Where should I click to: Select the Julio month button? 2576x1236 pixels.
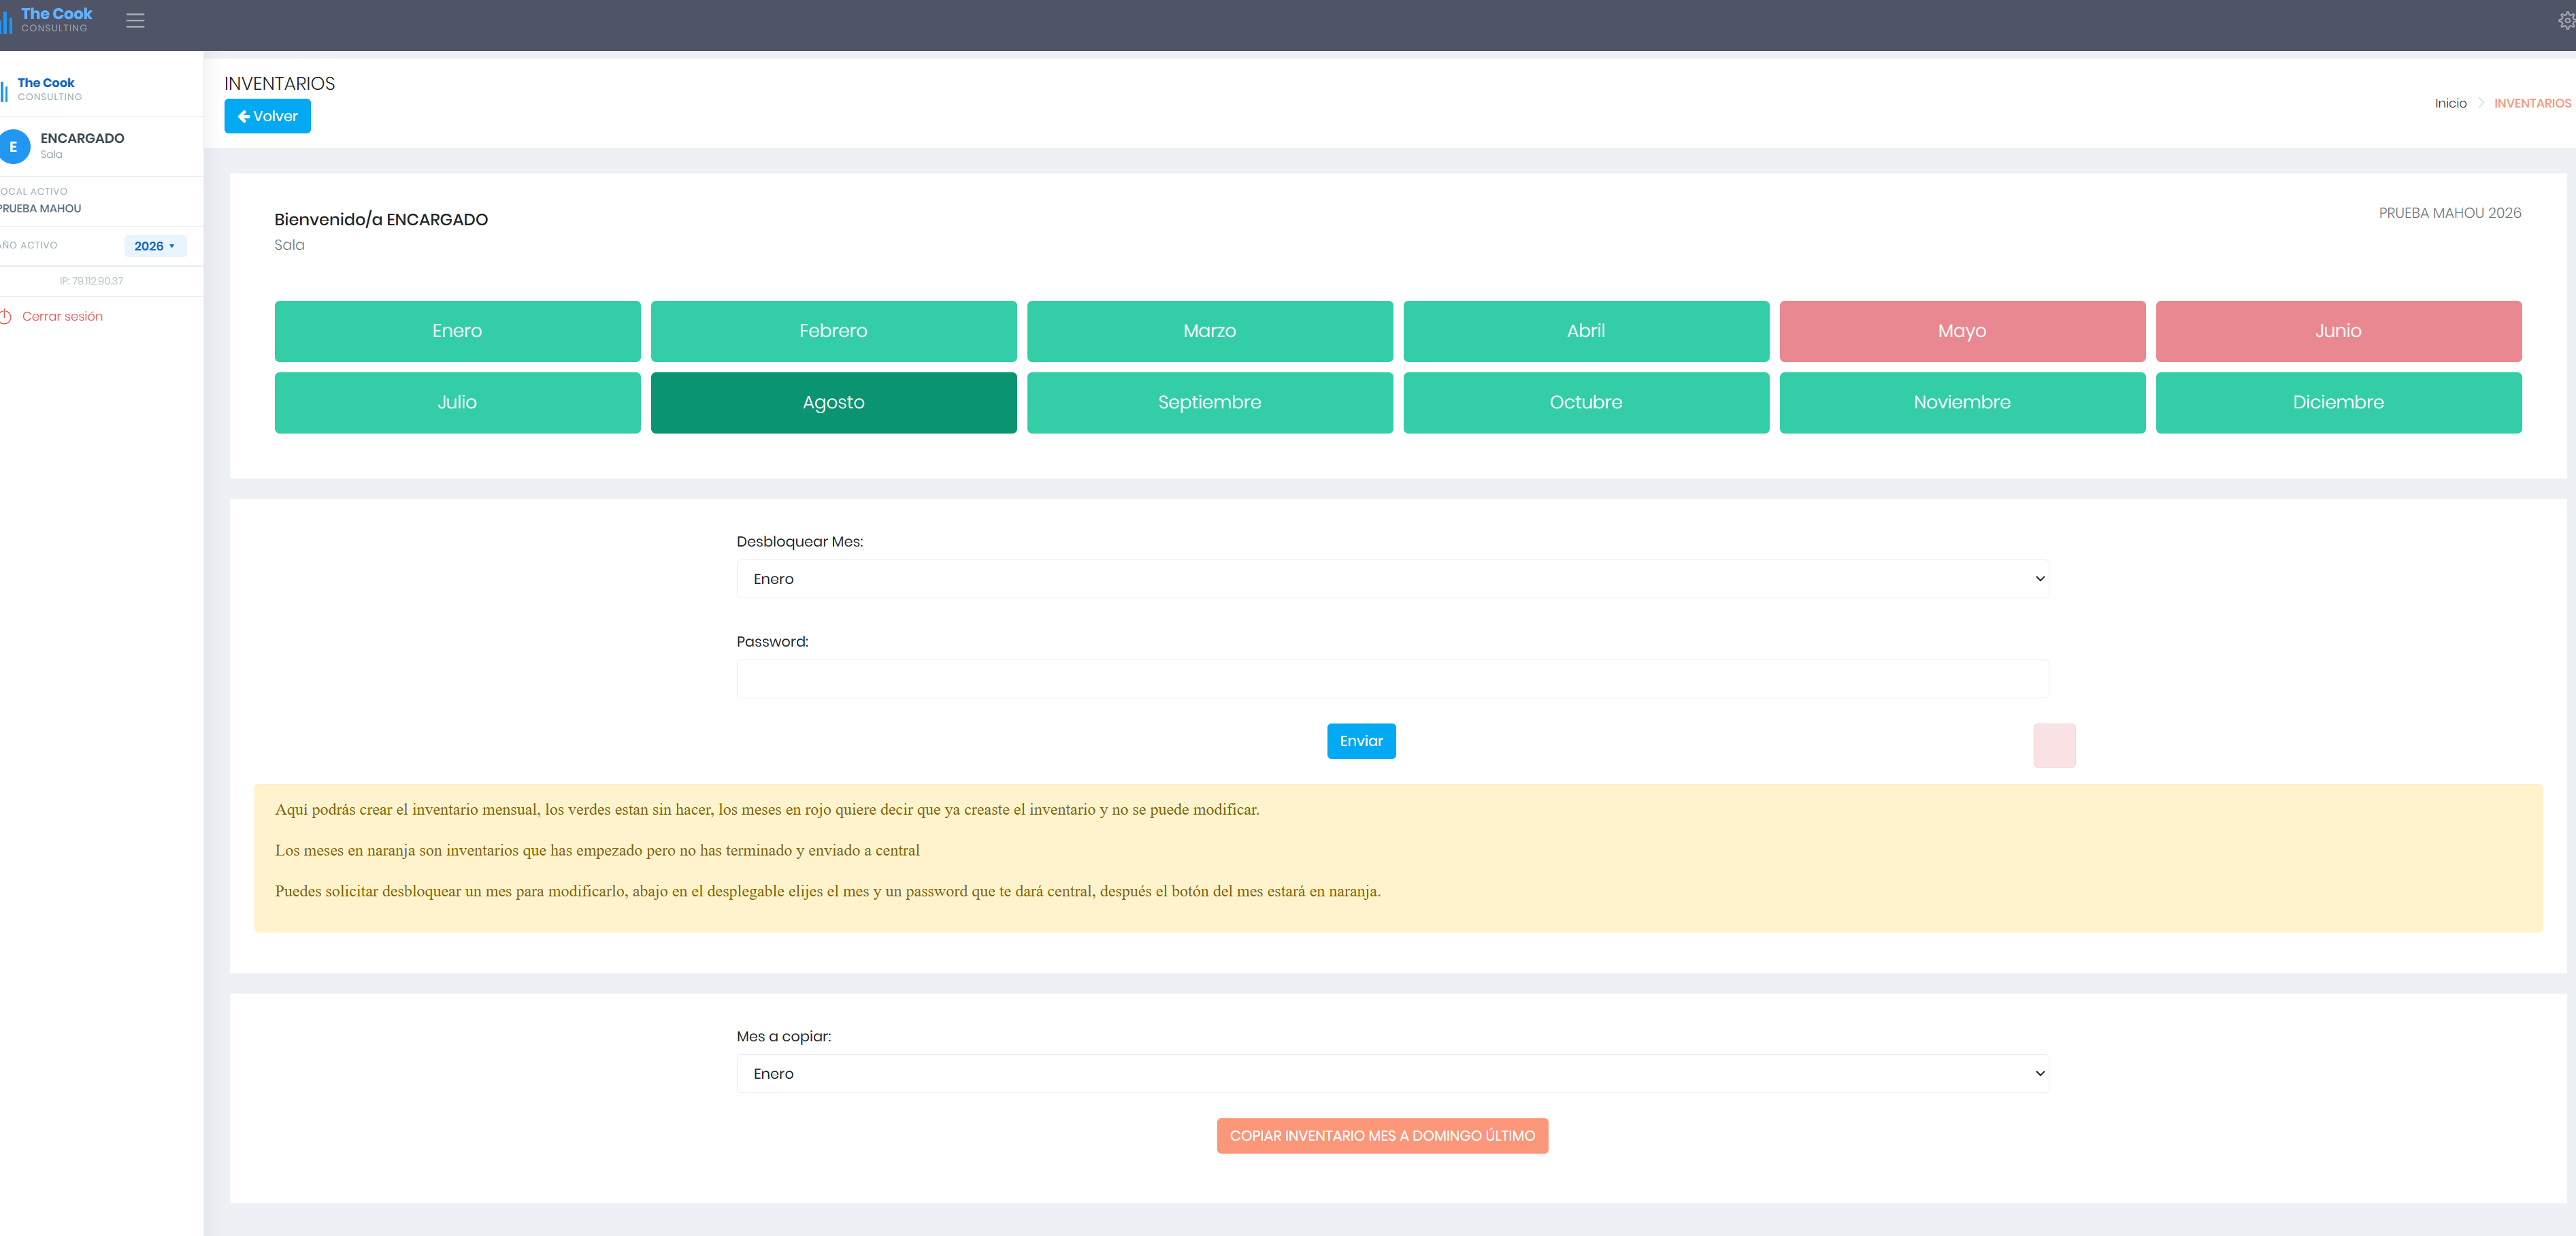[x=457, y=402]
